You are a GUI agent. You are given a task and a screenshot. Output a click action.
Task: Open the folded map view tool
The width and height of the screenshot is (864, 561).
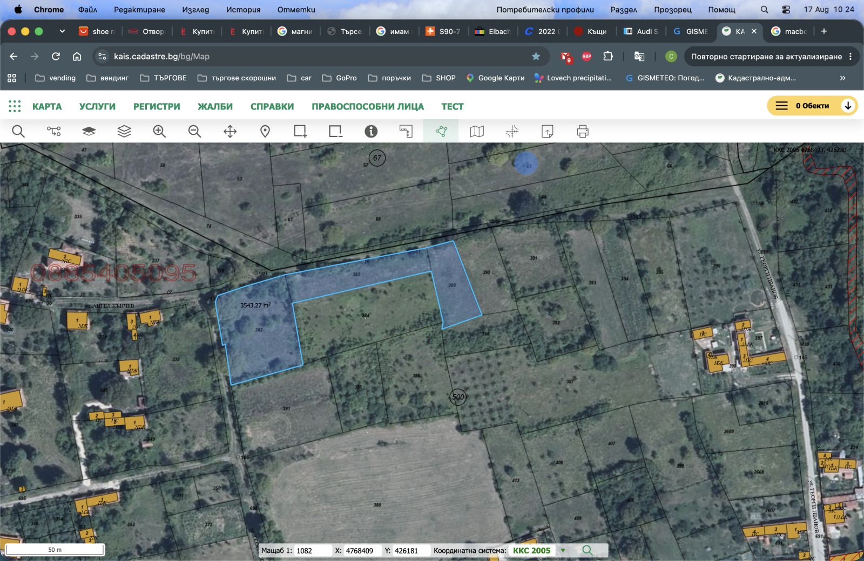477,131
